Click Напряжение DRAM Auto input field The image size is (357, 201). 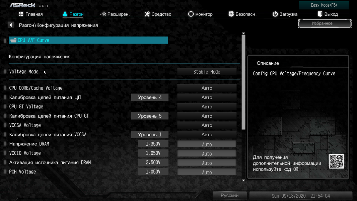coord(207,144)
